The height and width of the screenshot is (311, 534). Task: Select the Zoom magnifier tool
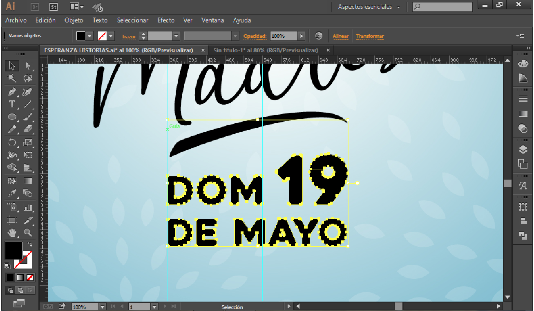point(28,233)
